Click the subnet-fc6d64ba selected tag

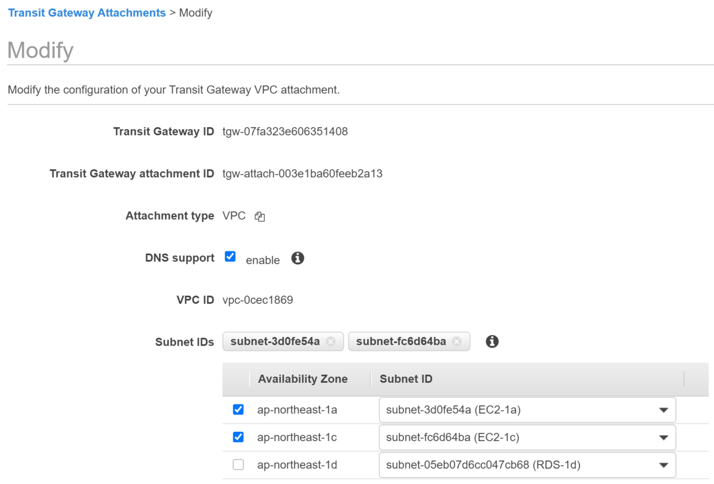(x=400, y=341)
